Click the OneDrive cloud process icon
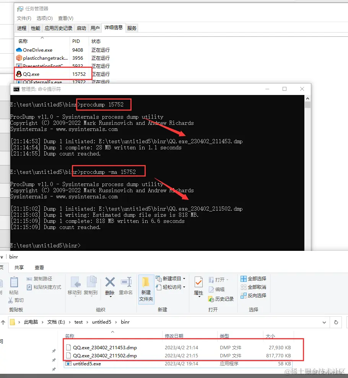Image resolution: width=348 pixels, height=378 pixels. [19, 50]
